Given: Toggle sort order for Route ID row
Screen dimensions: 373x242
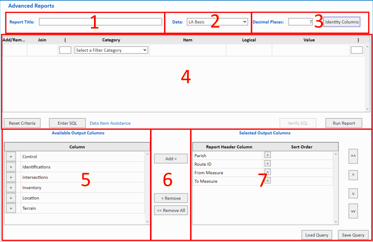Looking at the screenshot, I should (268, 164).
